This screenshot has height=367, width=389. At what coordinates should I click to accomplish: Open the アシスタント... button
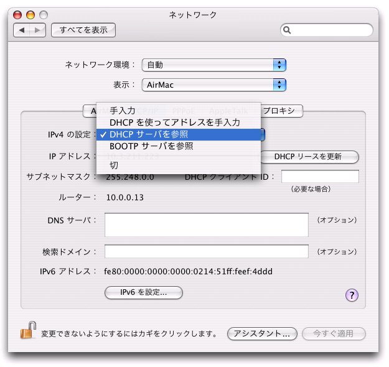point(261,334)
